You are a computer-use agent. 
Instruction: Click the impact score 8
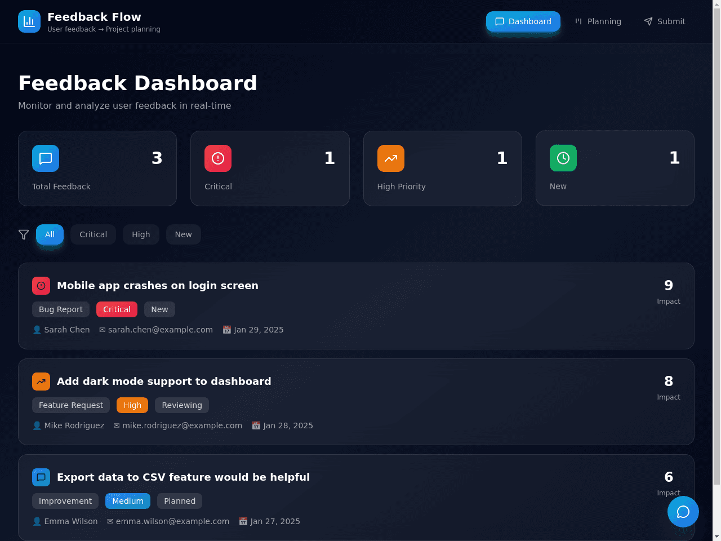(669, 381)
